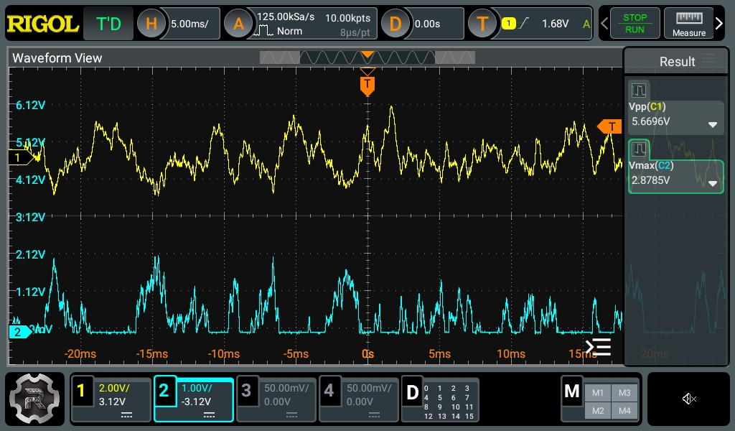Expand the Vmax(C2) result dropdown
The image size is (735, 431).
click(713, 183)
